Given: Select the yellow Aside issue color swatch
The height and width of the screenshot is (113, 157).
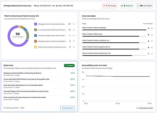Looking at the screenshot, I should tap(36, 47).
